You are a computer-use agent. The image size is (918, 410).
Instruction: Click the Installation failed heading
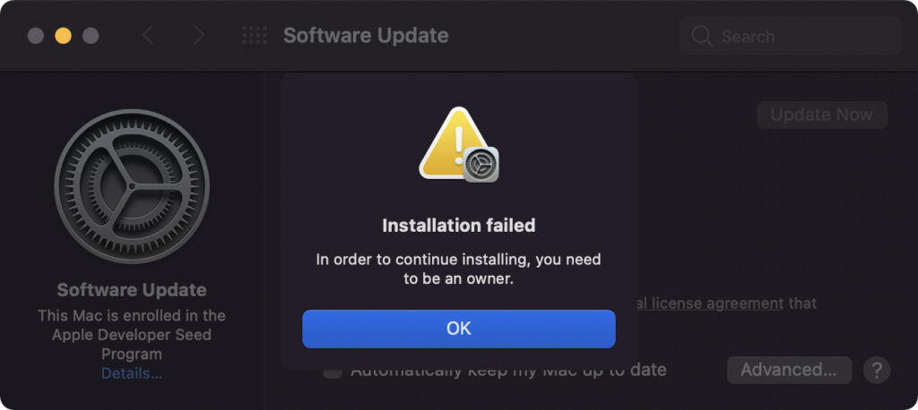pyautogui.click(x=458, y=226)
